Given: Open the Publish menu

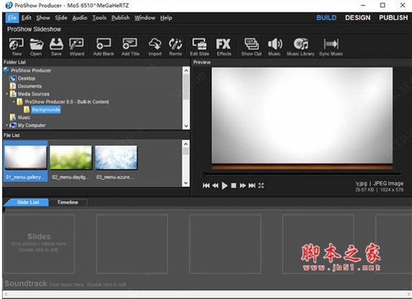Looking at the screenshot, I should (x=120, y=17).
